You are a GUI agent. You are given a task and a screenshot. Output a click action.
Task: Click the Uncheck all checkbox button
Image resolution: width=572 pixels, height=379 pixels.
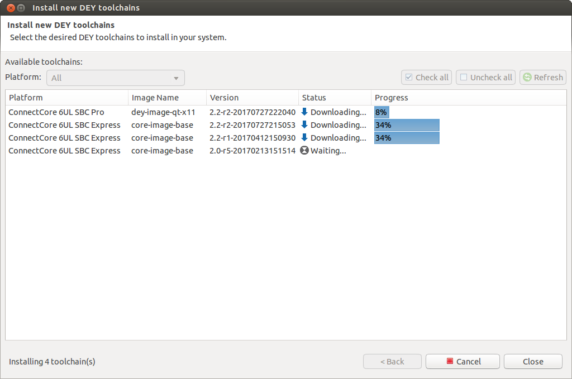[x=485, y=78]
